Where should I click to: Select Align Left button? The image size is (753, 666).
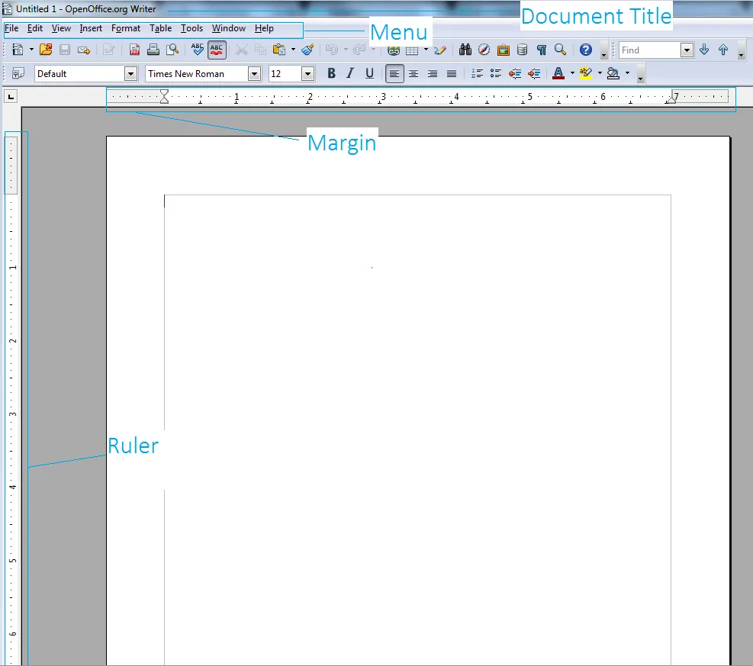pos(394,74)
